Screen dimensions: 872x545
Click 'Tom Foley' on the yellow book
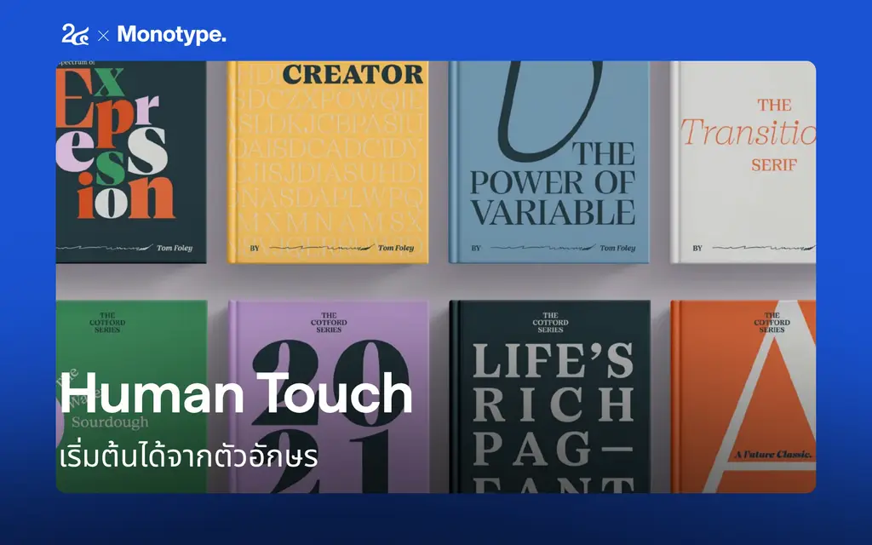pyautogui.click(x=396, y=248)
